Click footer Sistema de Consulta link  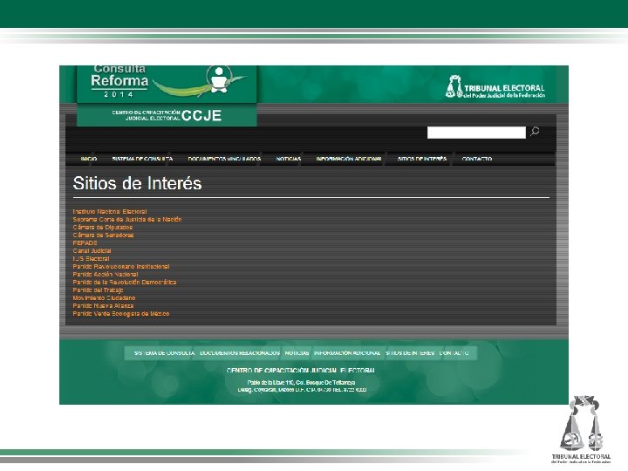164,353
